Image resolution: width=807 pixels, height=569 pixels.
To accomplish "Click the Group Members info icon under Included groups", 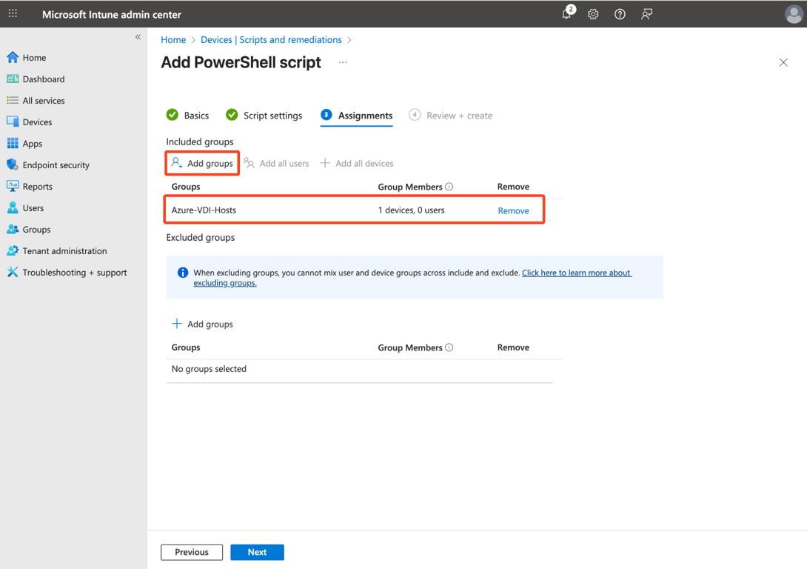I will pos(449,187).
